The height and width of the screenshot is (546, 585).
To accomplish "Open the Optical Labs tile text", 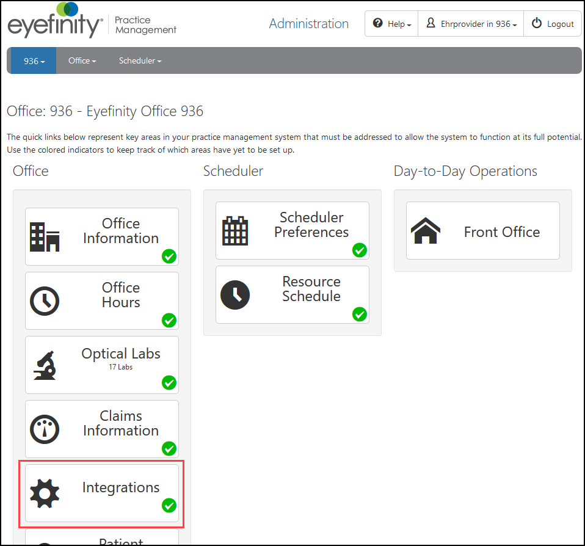I will click(121, 354).
